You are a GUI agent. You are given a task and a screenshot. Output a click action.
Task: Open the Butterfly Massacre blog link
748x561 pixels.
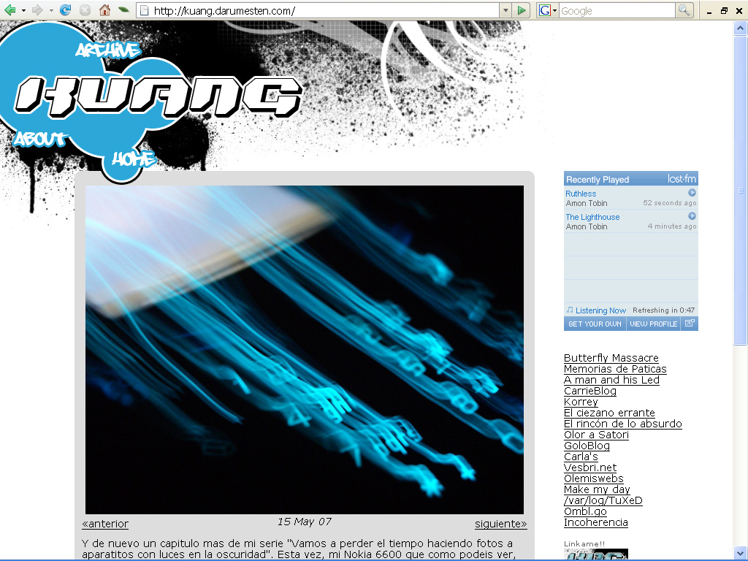[611, 358]
